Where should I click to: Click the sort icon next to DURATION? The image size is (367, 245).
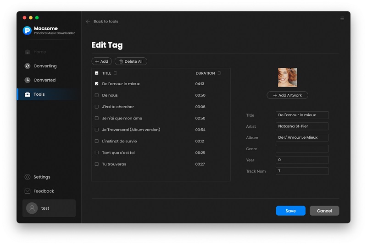[x=219, y=73]
